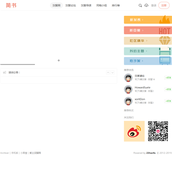172x172 pixels.
Task: Click the gray carousel progress bar
Action: (18, 64)
